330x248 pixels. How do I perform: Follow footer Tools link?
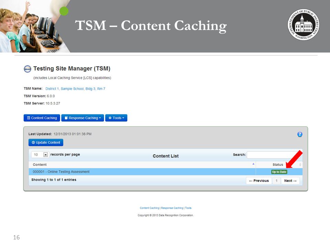pos(188,208)
